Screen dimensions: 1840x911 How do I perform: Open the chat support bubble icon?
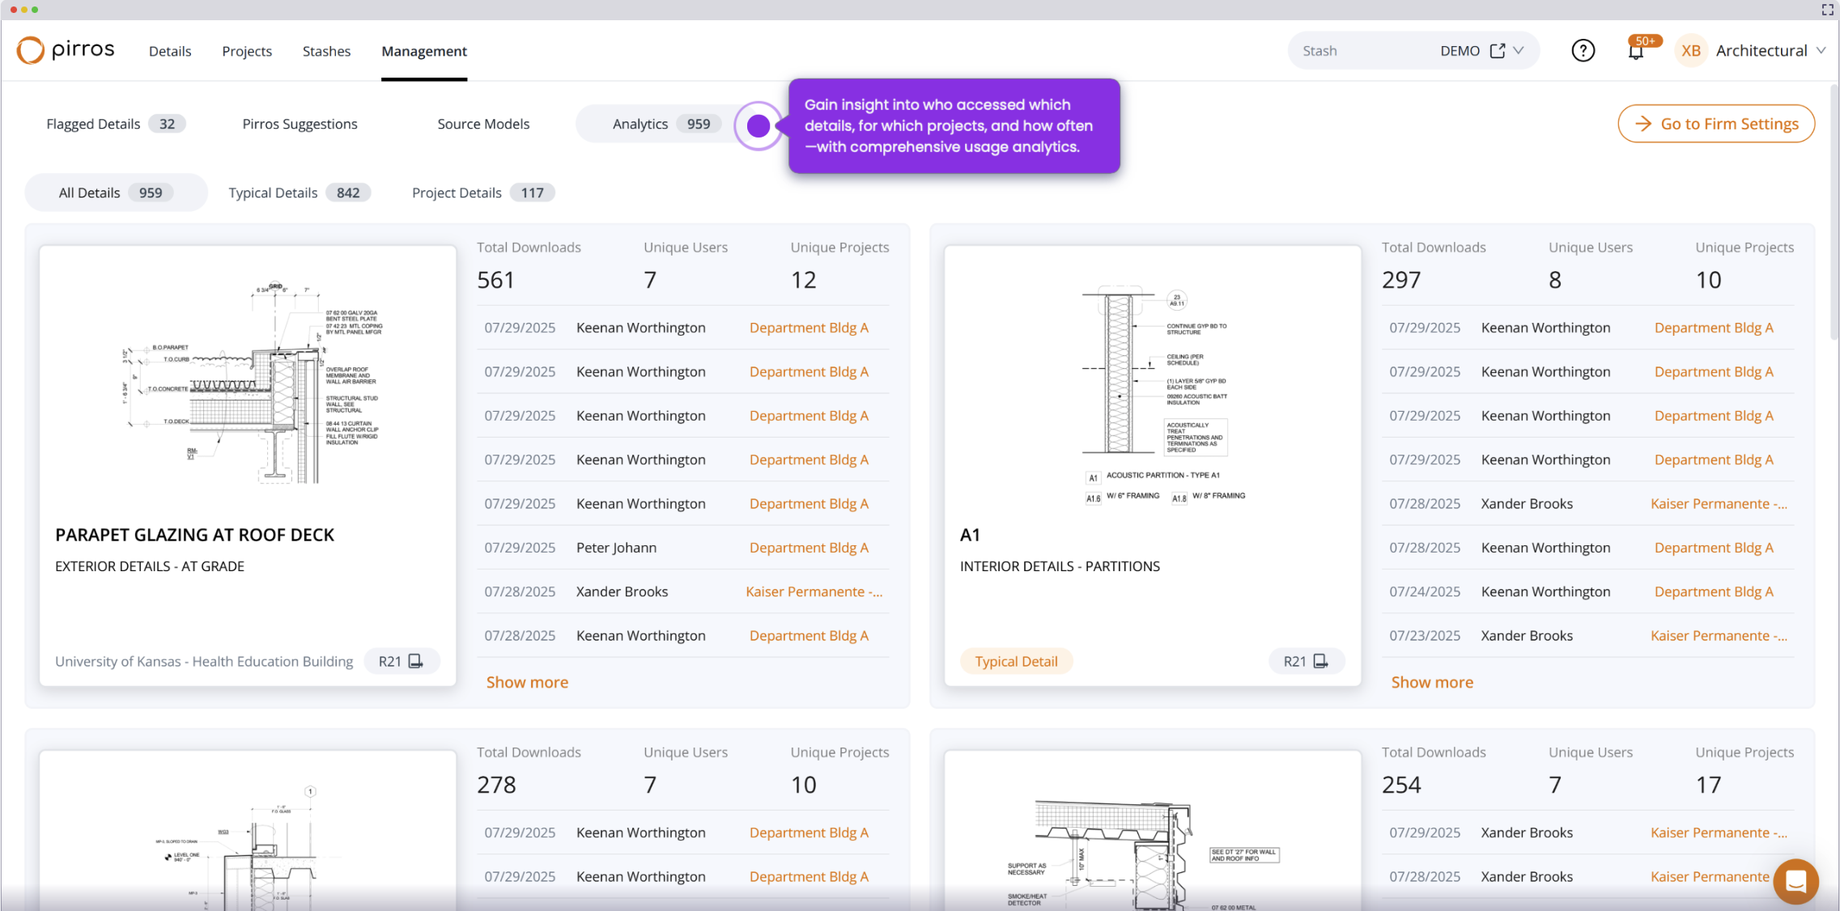pos(1795,881)
